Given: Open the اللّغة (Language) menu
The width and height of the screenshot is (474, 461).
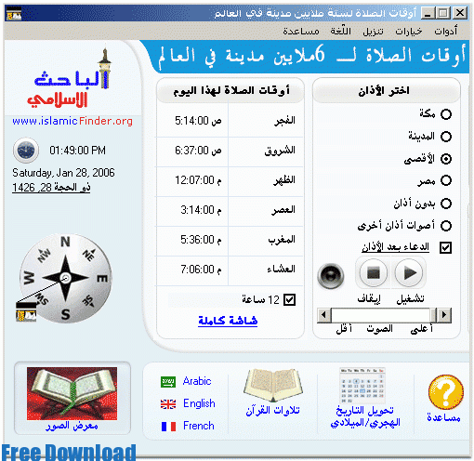Looking at the screenshot, I should tap(340, 31).
